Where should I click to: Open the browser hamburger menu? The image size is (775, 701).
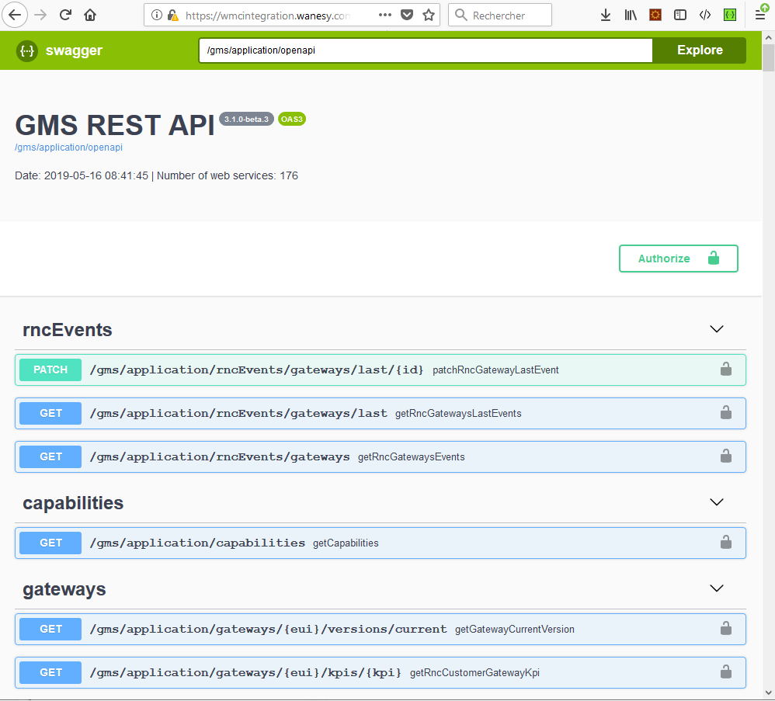(x=760, y=15)
